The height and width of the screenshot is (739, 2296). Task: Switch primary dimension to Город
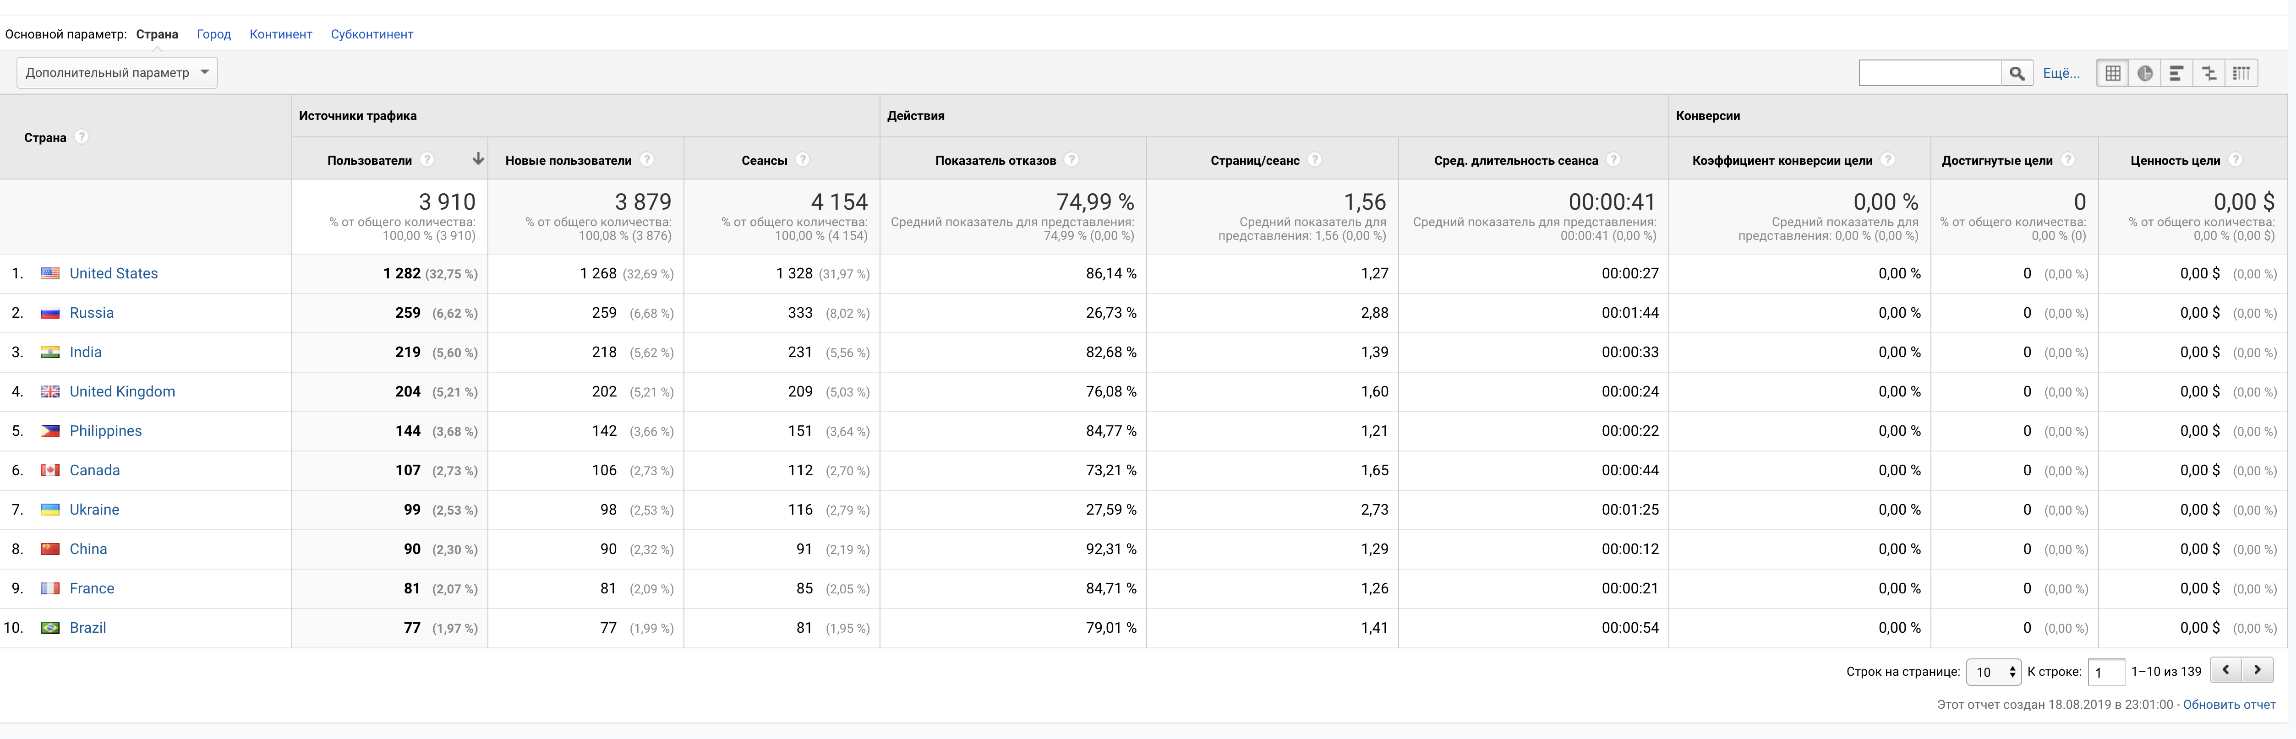[213, 34]
